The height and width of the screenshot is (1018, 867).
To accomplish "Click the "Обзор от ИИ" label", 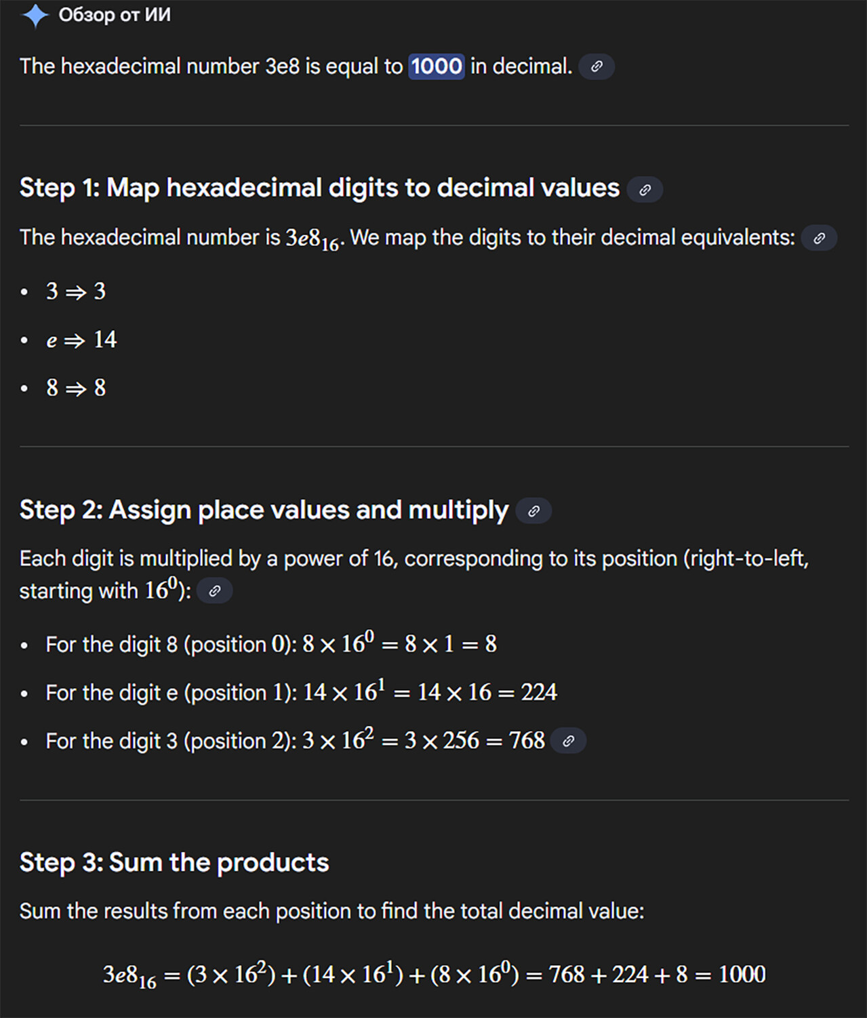I will pyautogui.click(x=115, y=15).
